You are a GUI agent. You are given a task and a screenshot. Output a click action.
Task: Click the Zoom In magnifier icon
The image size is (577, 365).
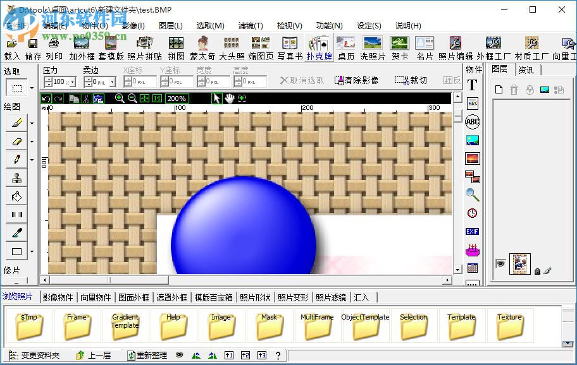120,99
